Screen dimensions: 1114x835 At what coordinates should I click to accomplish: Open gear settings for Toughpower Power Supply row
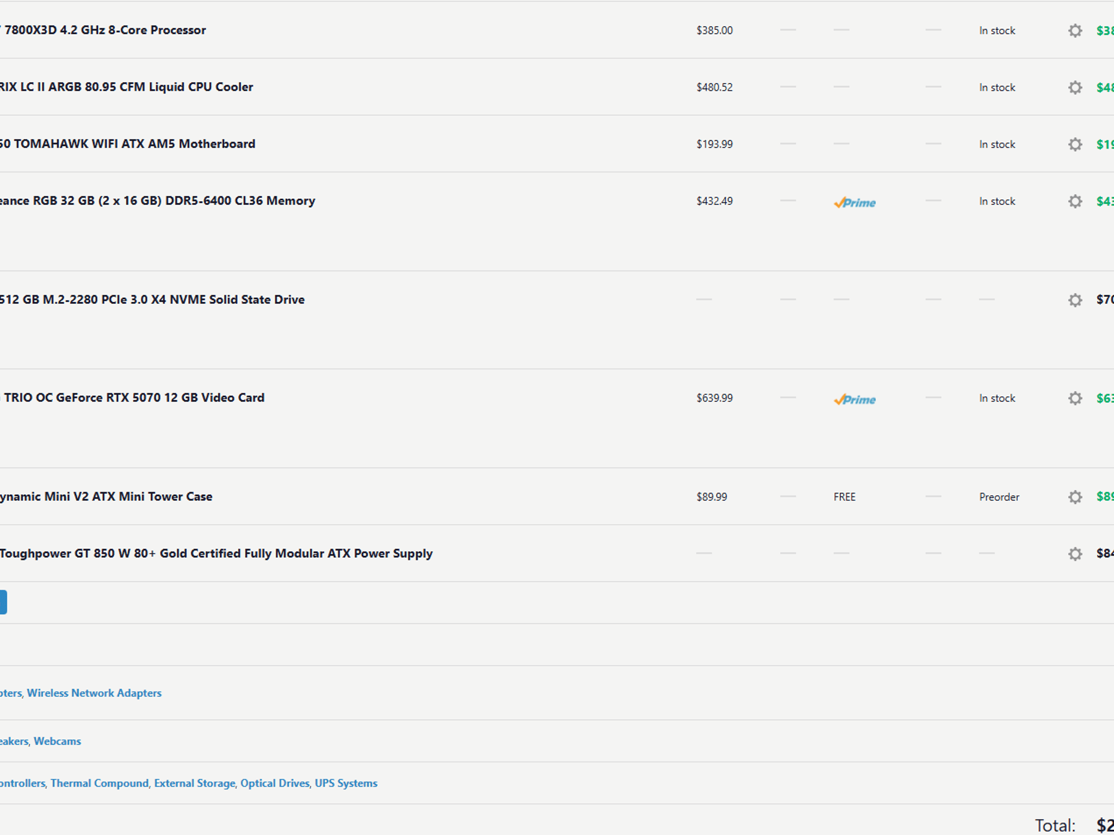tap(1075, 554)
